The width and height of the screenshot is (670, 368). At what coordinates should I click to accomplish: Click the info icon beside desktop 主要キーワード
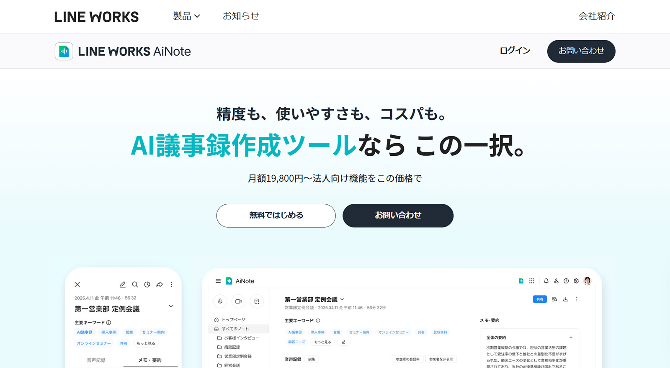[x=318, y=321]
